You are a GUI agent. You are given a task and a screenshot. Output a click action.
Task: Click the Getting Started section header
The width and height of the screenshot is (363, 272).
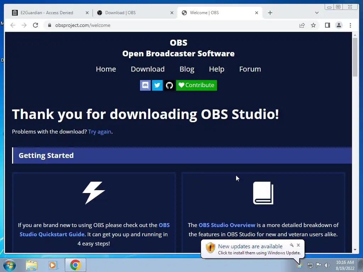(x=182, y=155)
